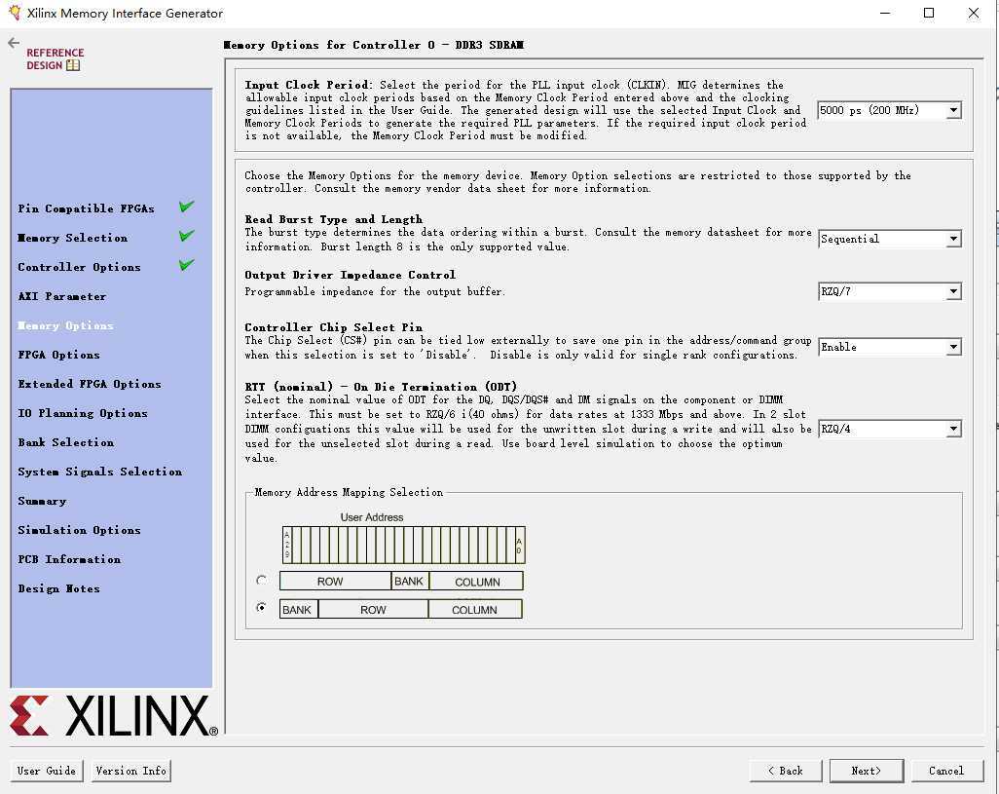Click green checkmark beside Memory Selection

point(187,236)
